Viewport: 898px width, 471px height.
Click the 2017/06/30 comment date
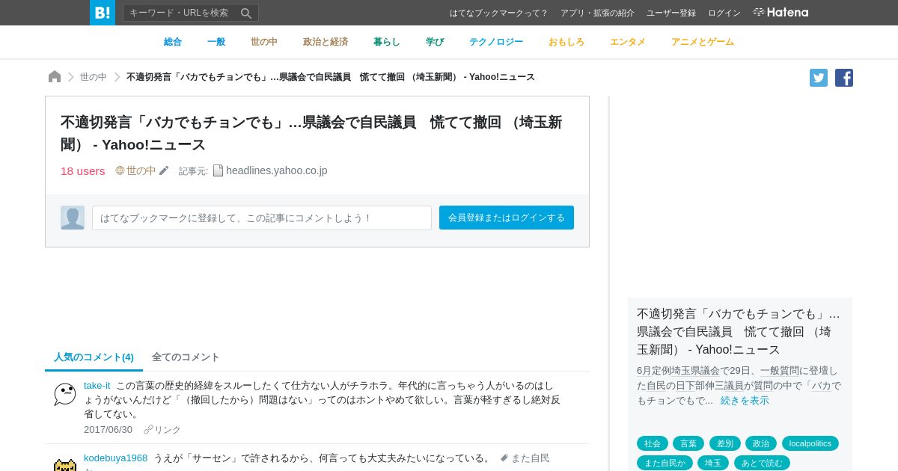(108, 430)
